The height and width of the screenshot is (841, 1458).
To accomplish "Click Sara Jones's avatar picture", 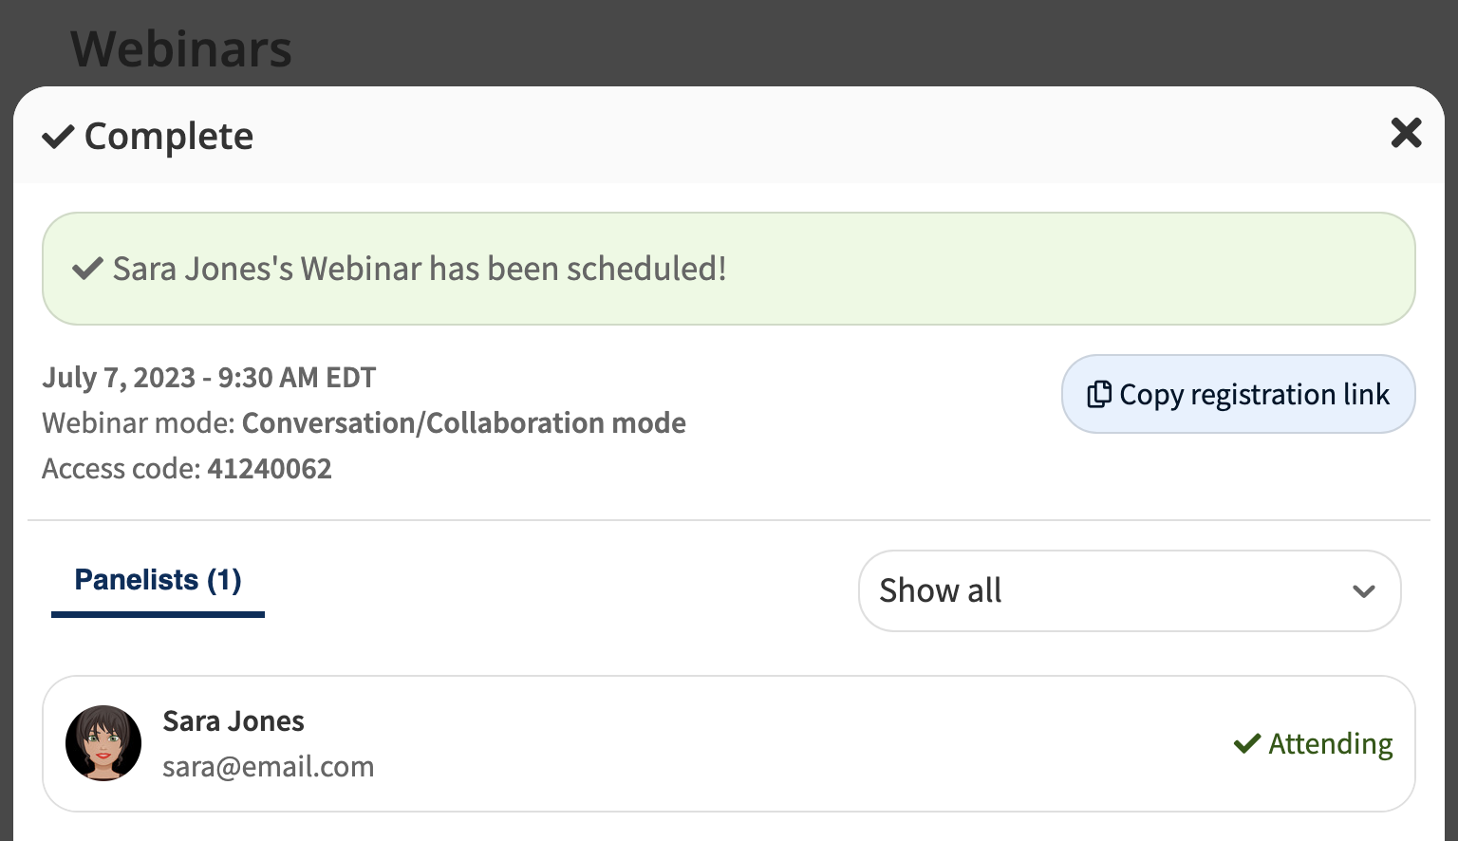I will click(x=103, y=743).
